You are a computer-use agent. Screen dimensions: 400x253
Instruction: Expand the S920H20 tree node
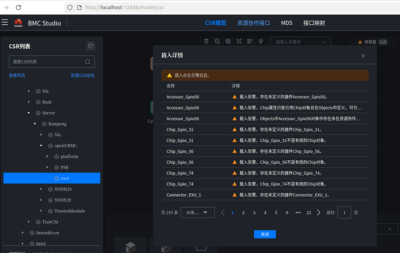click(41, 189)
